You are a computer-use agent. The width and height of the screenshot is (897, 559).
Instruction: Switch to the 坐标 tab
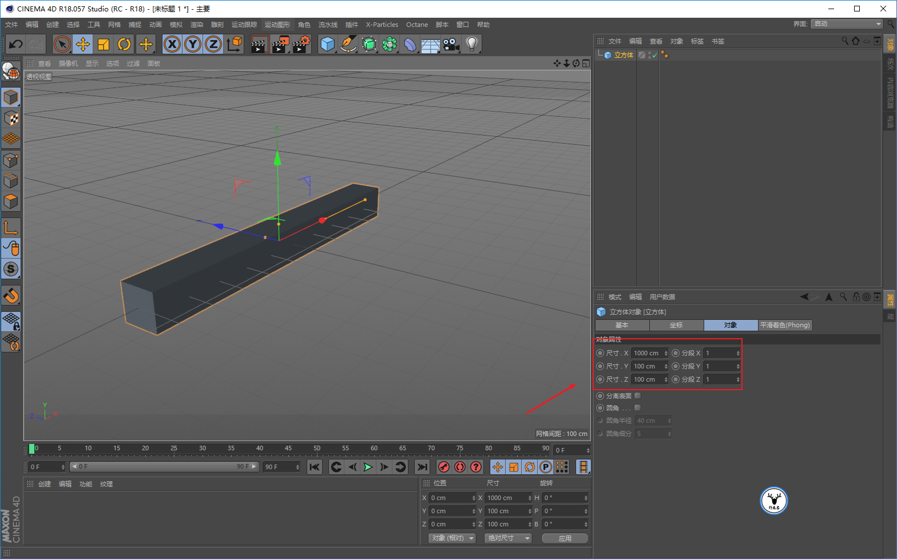click(x=676, y=325)
